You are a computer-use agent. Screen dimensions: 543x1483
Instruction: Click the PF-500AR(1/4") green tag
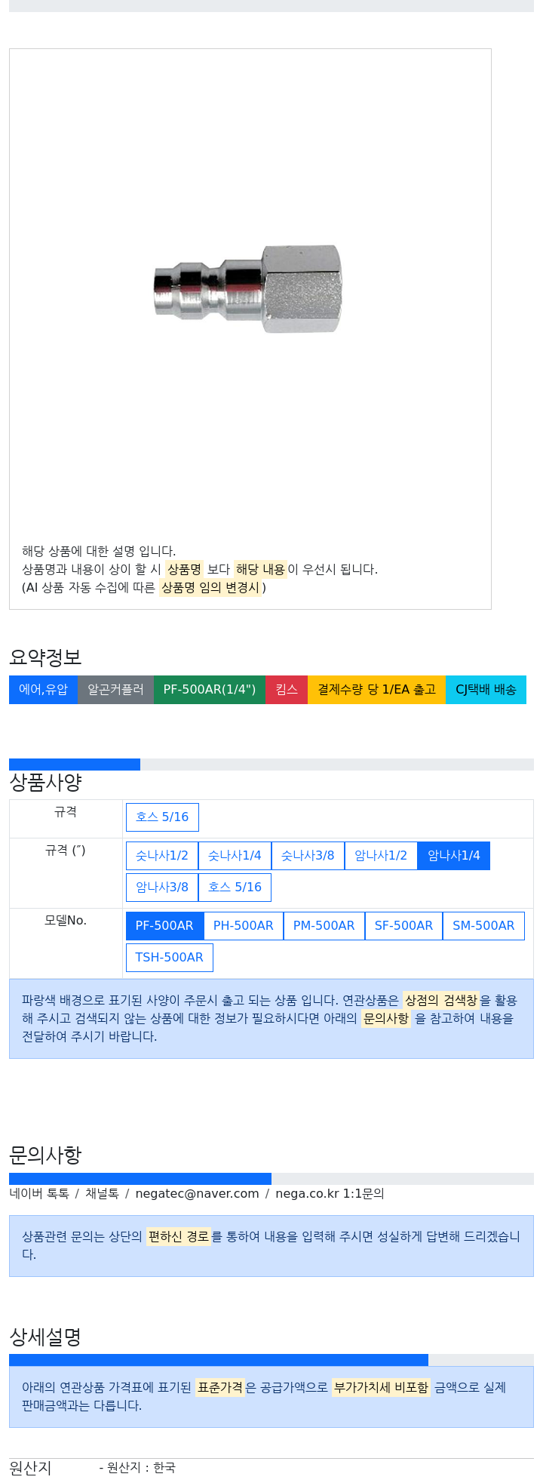[x=210, y=690]
